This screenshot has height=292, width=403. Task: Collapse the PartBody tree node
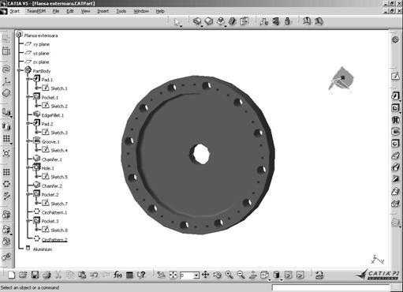19,70
